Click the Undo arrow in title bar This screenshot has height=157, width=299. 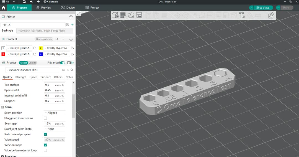point(31,2)
